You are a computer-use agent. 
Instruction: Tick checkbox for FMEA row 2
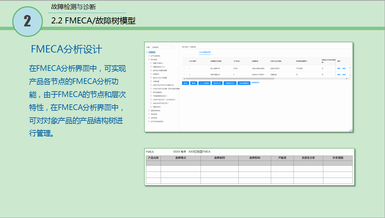(185, 75)
